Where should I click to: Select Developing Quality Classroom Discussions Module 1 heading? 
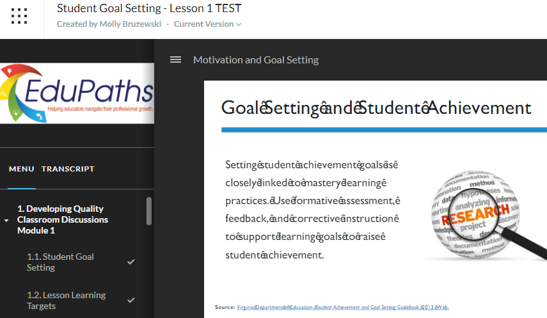[x=63, y=219]
